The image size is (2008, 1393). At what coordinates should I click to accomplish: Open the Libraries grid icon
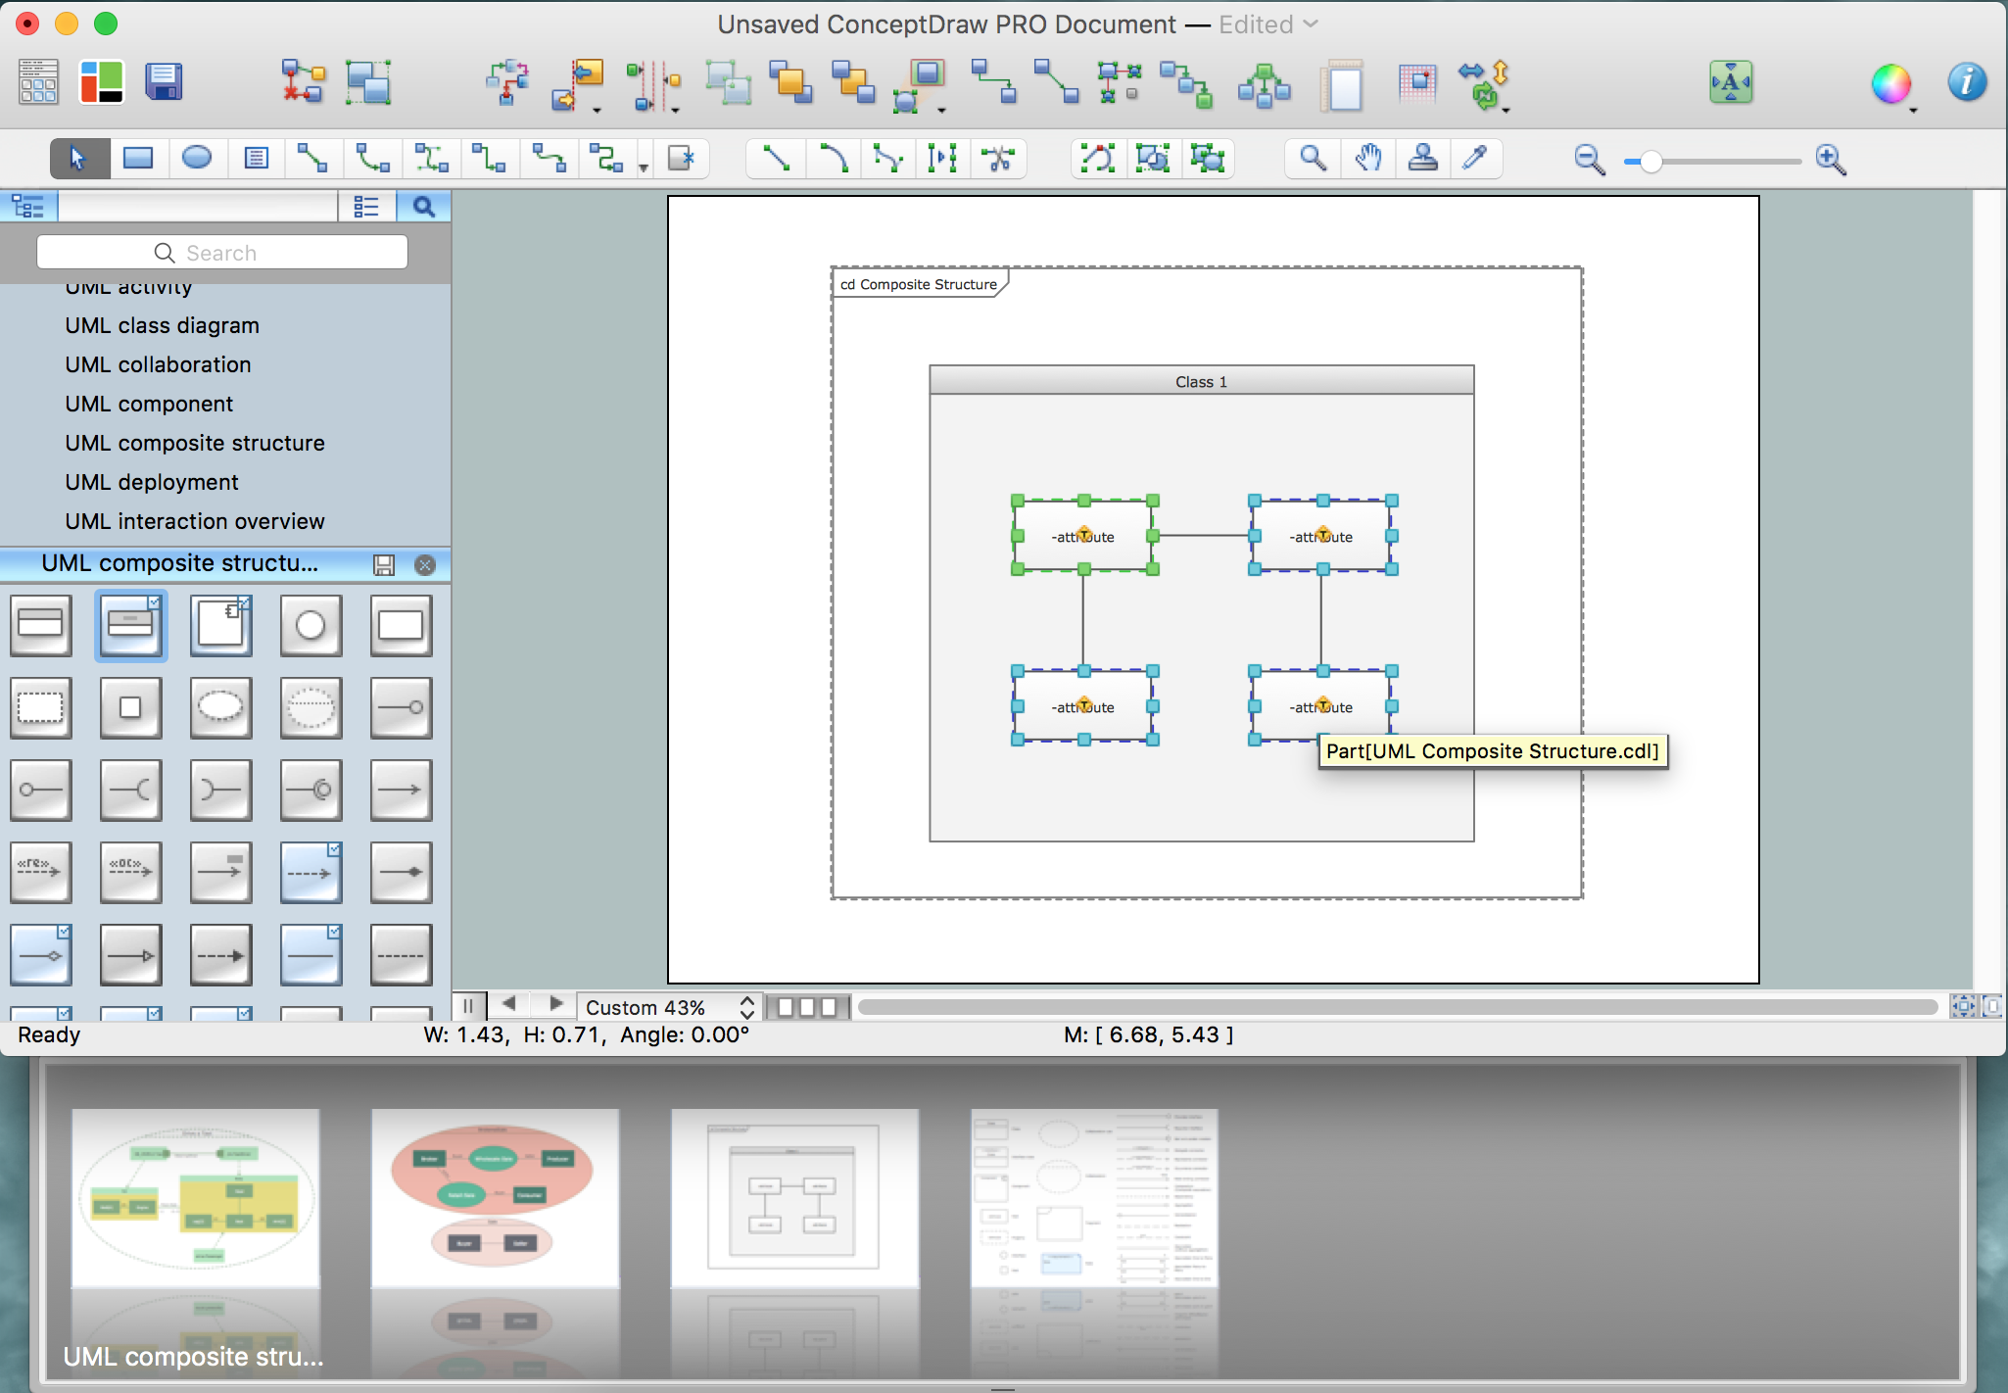point(39,82)
